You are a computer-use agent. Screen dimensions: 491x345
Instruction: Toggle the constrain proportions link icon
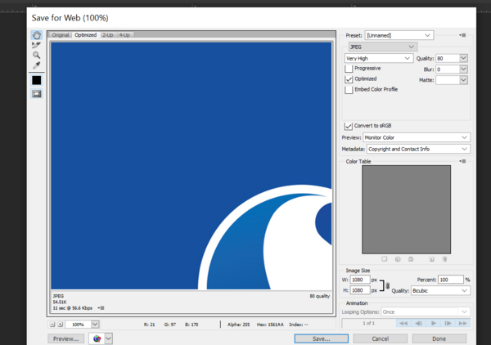(x=387, y=285)
